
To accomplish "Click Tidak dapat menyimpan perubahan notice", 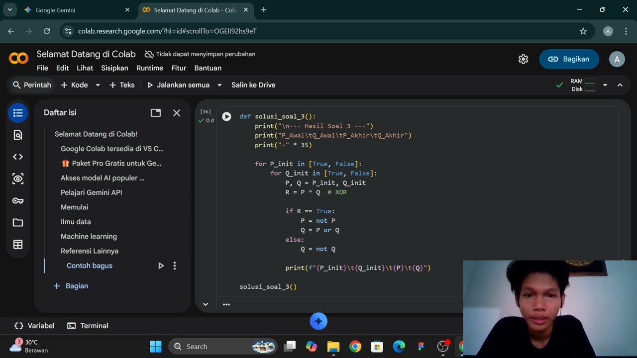I will coord(200,54).
